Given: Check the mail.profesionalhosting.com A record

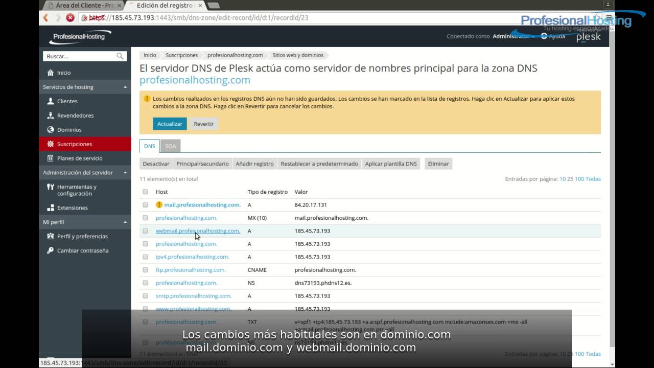Looking at the screenshot, I should tap(145, 205).
